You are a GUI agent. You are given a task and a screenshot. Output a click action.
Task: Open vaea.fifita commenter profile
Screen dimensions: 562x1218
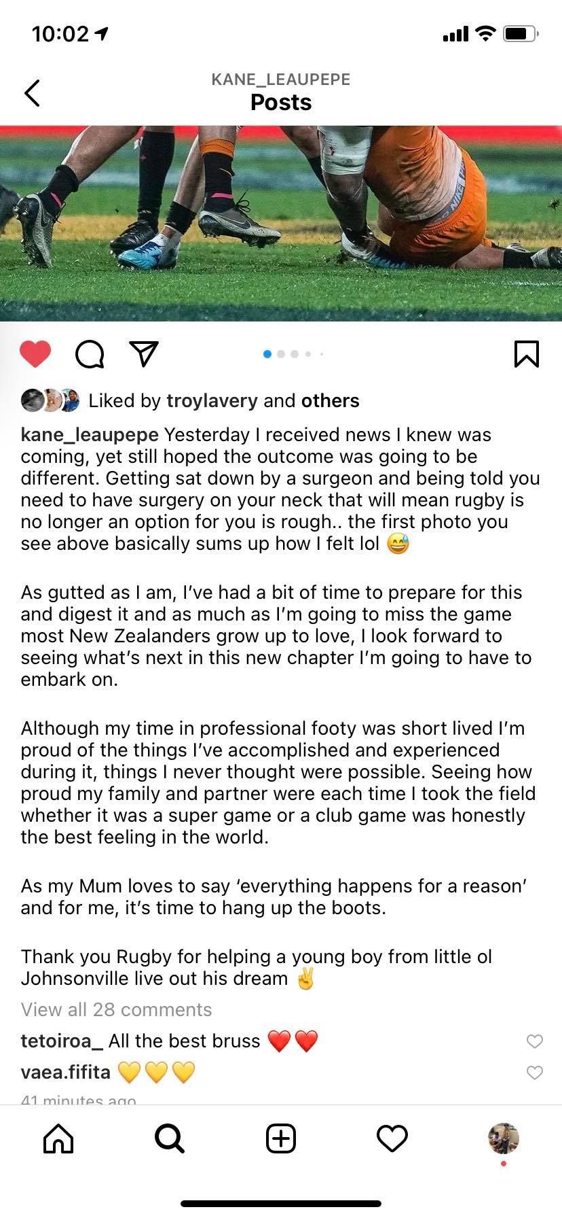pos(65,1073)
